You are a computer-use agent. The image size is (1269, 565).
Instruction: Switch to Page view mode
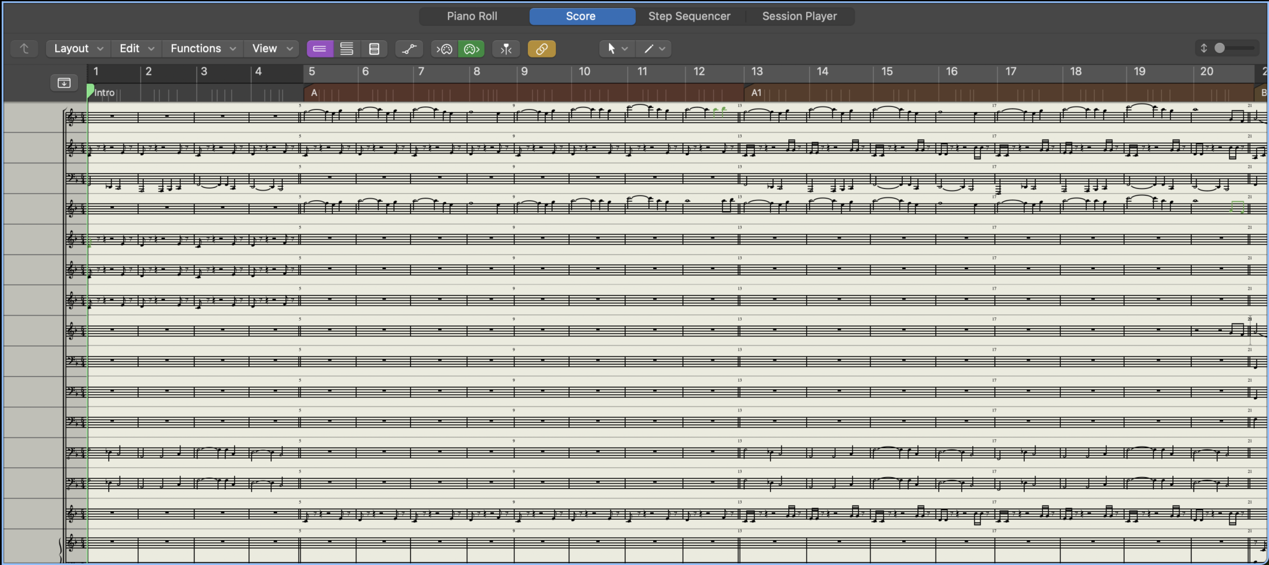pos(374,48)
